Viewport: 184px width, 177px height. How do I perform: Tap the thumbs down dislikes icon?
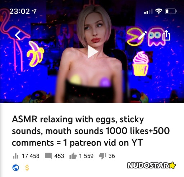click(x=102, y=156)
